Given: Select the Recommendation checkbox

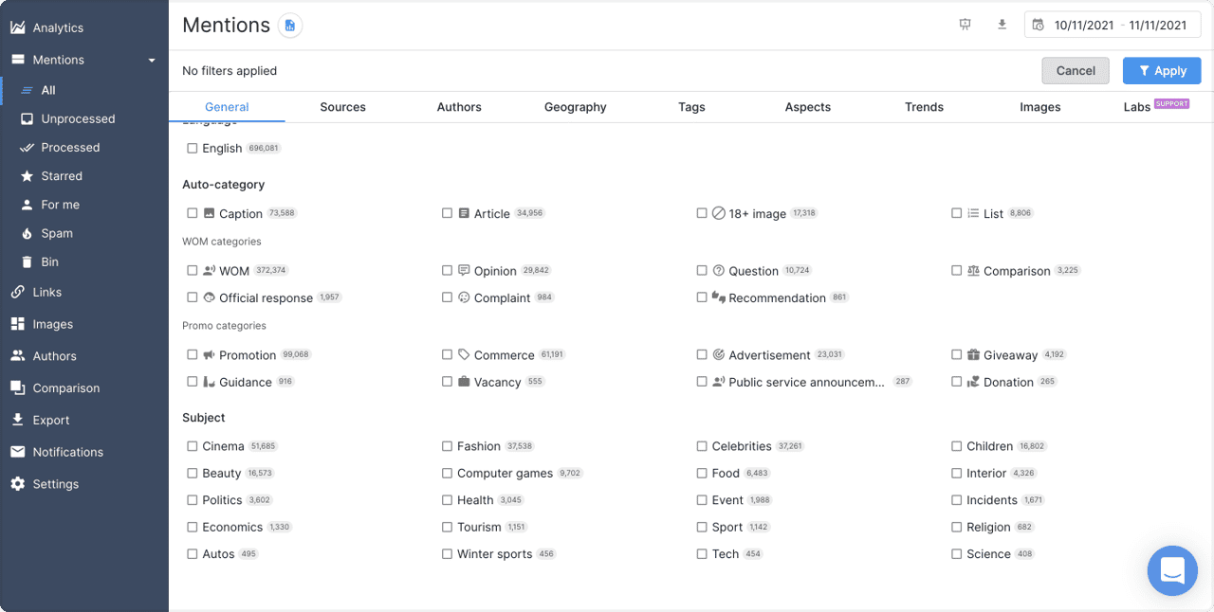Looking at the screenshot, I should coord(702,297).
